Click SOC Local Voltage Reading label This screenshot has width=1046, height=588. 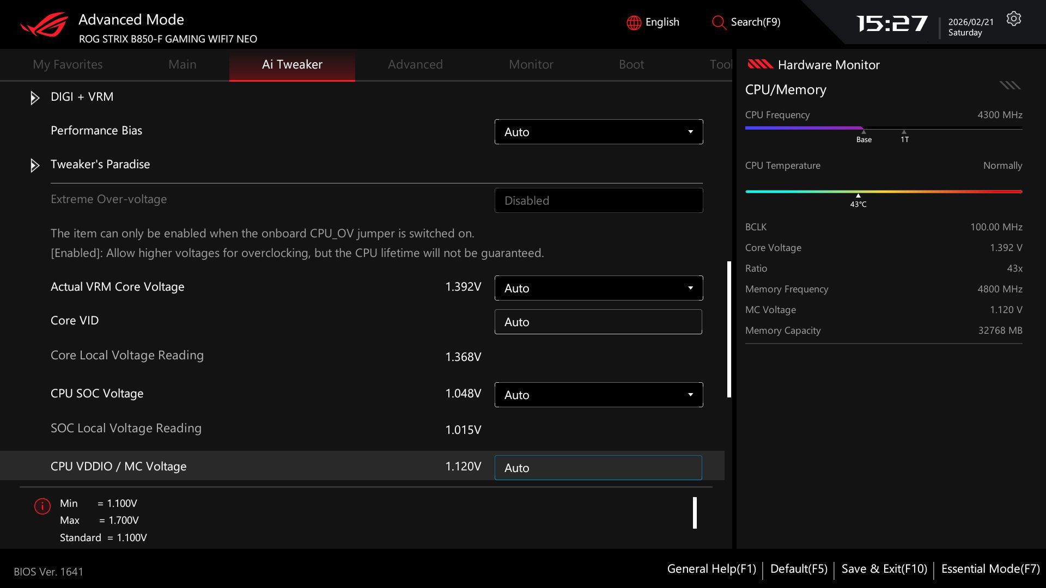coord(126,428)
